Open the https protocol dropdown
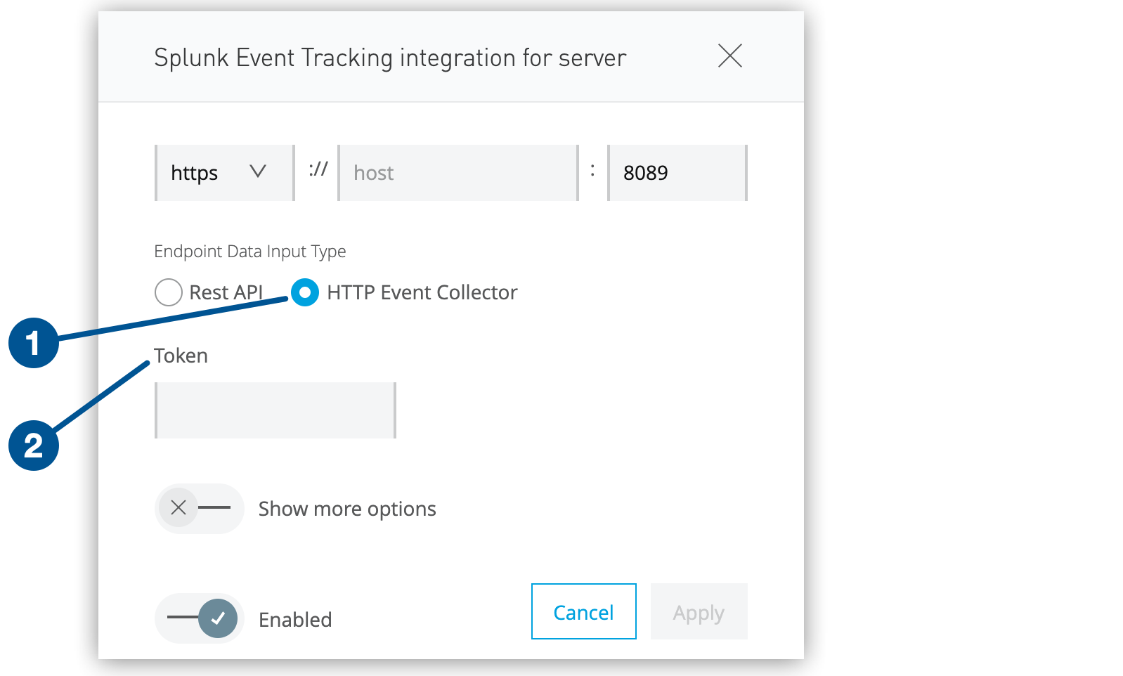Image resolution: width=1123 pixels, height=676 pixels. pyautogui.click(x=225, y=173)
